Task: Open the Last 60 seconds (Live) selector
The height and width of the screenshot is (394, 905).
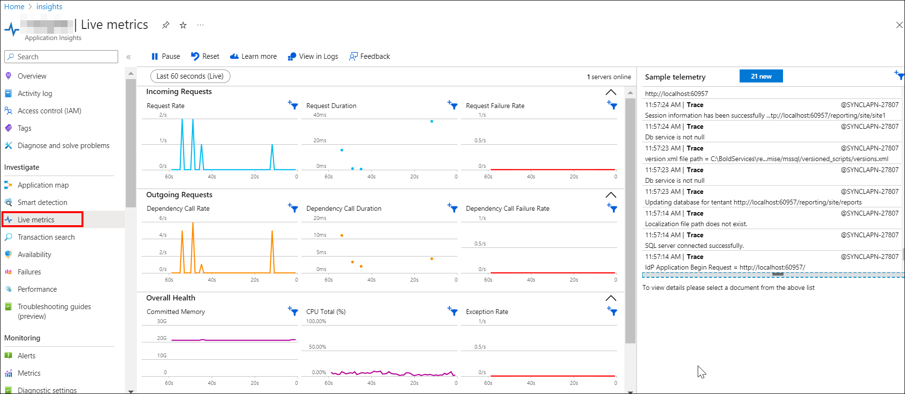Action: (190, 76)
